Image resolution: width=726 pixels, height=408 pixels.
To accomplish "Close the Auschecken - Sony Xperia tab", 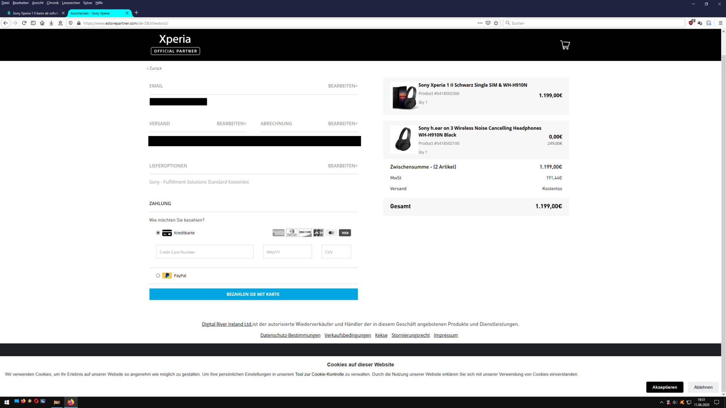I will pos(127,13).
